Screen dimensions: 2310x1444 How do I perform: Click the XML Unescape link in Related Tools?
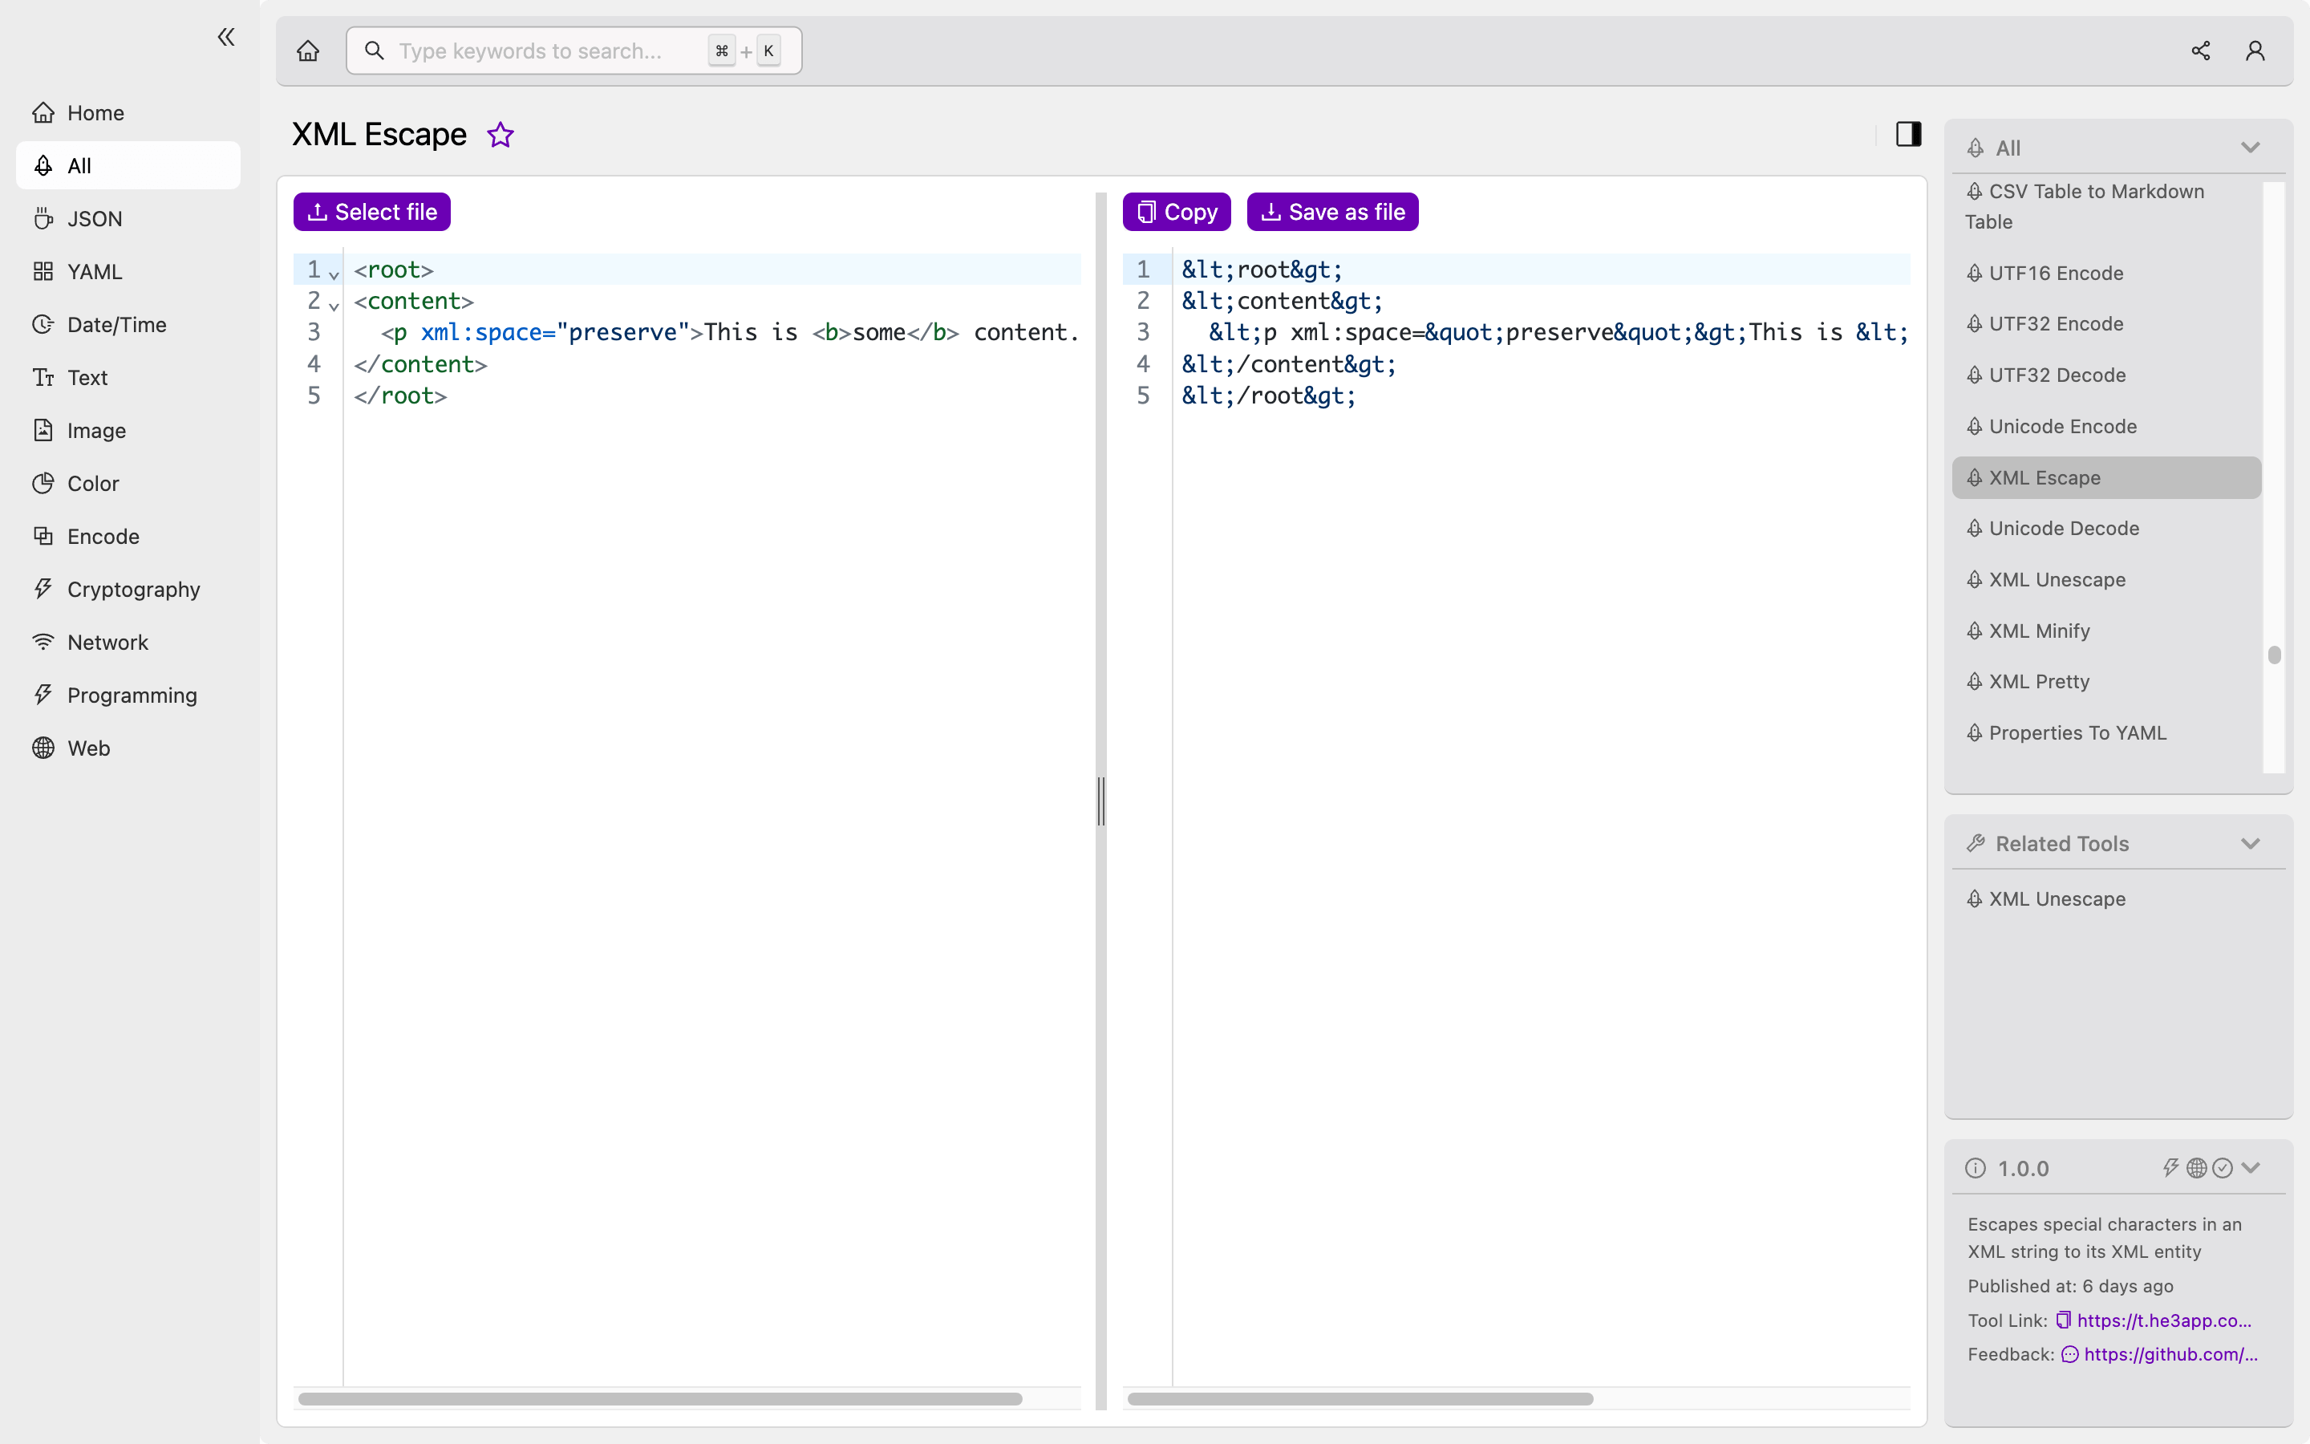(2057, 898)
